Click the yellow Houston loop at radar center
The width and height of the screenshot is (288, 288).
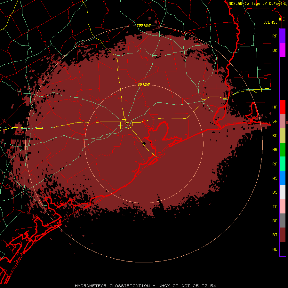click(126, 124)
